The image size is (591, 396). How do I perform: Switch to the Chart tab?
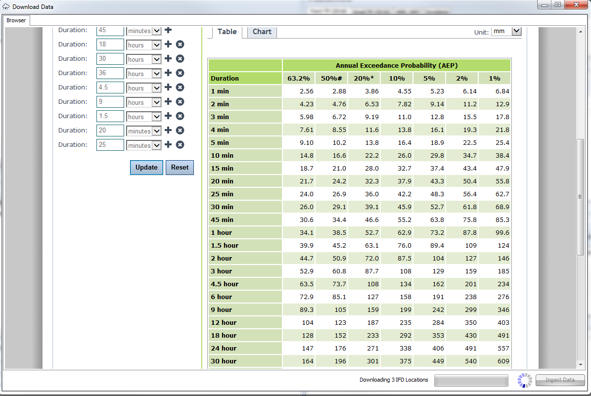[x=262, y=31]
